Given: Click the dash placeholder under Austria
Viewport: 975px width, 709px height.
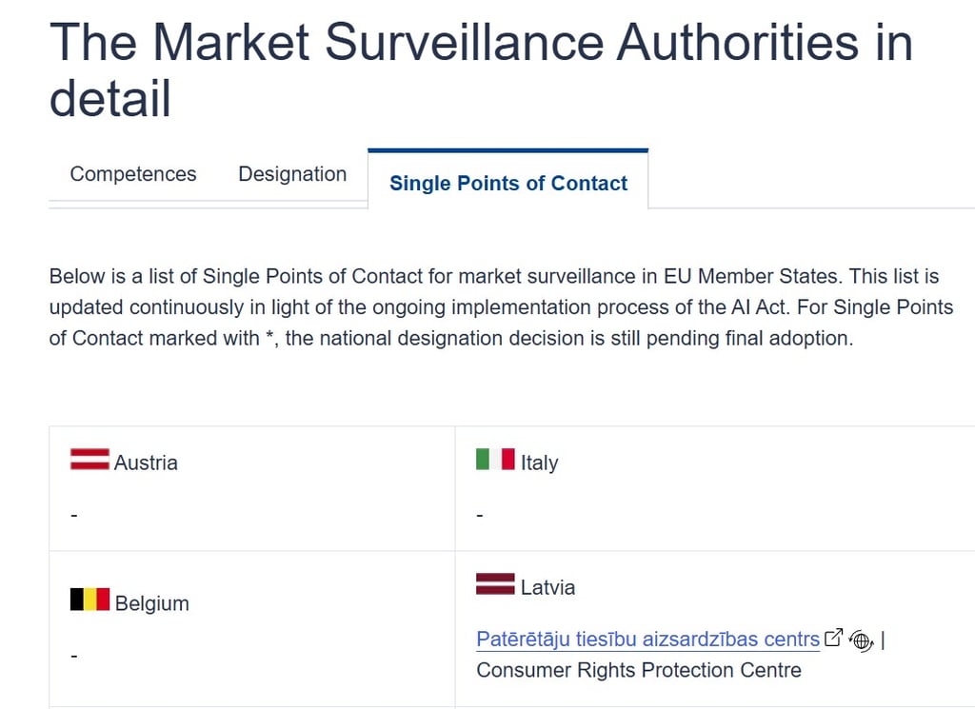Looking at the screenshot, I should (74, 515).
